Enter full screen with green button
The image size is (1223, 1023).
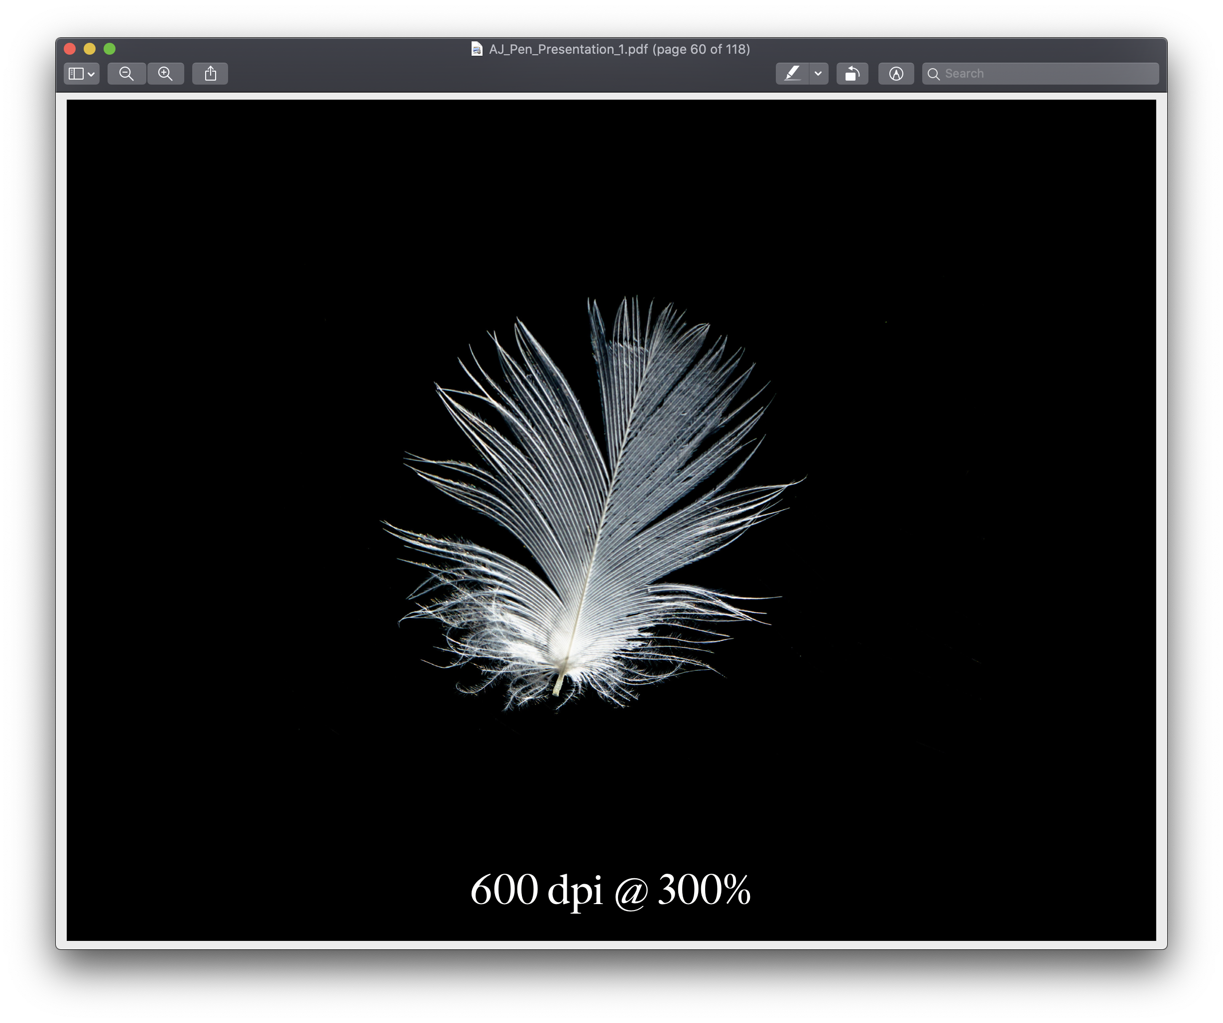tap(110, 49)
